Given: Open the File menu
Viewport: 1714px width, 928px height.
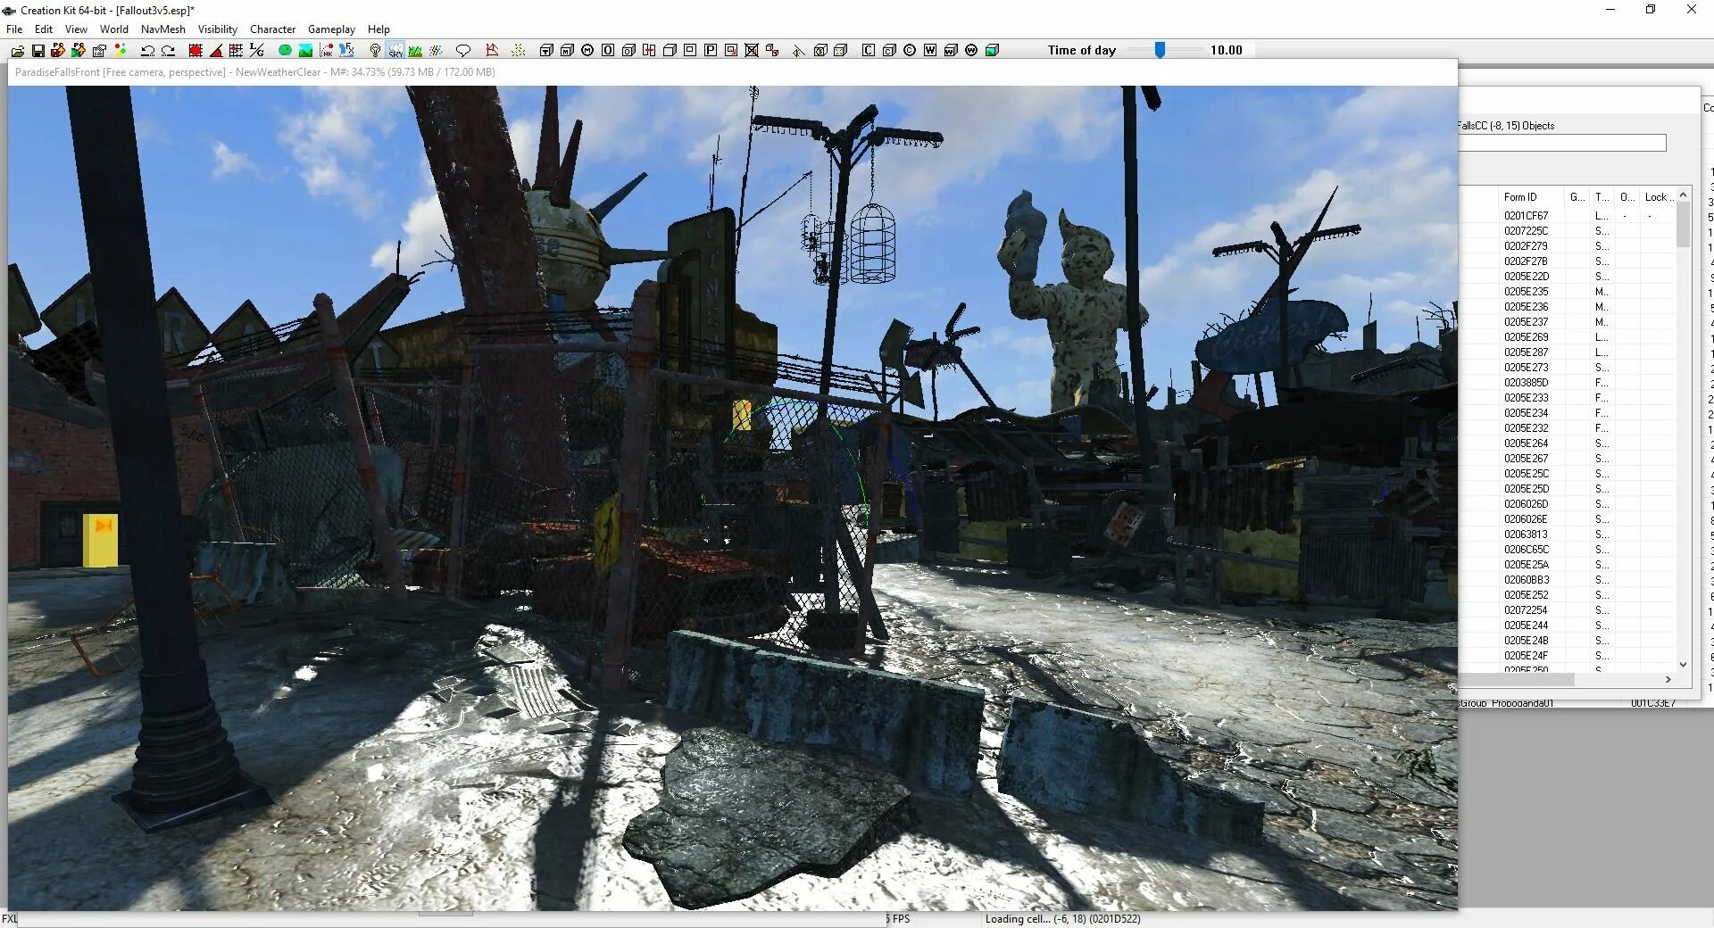Looking at the screenshot, I should (x=14, y=29).
